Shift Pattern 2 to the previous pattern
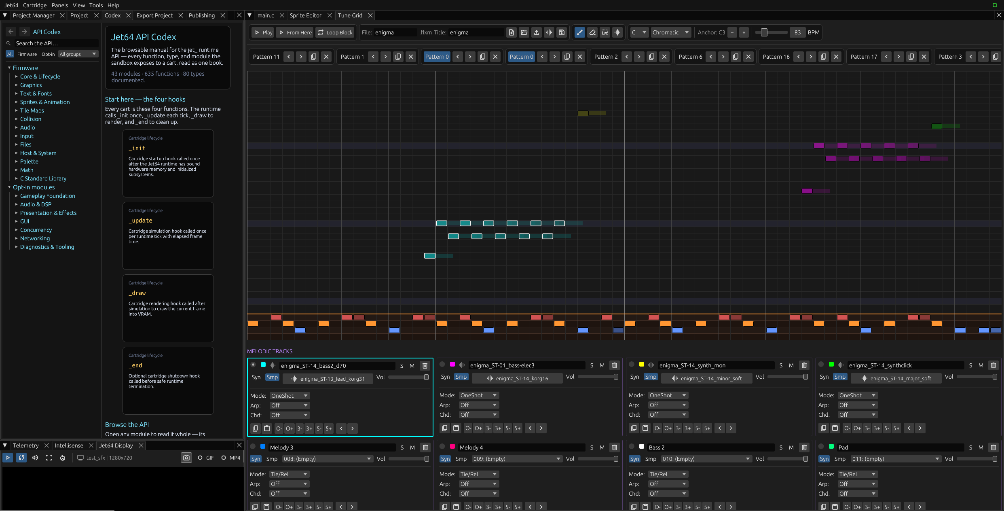This screenshot has height=511, width=1004. point(627,57)
